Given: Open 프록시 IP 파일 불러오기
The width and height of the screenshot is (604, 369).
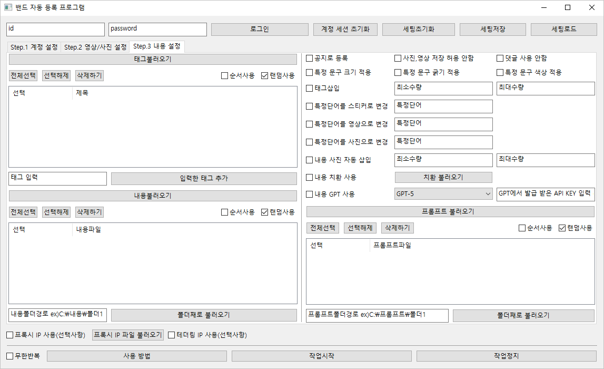Looking at the screenshot, I should 128,335.
